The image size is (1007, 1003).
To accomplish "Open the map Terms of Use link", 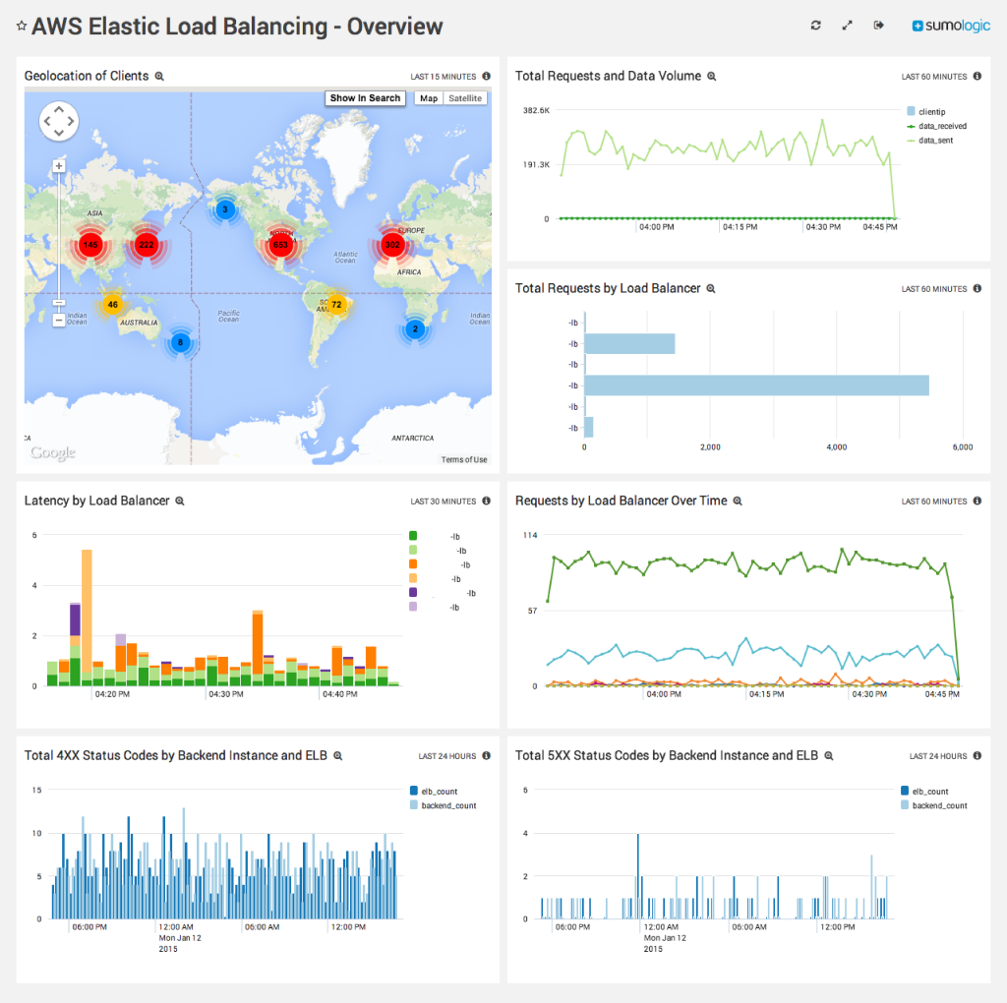I will [464, 460].
